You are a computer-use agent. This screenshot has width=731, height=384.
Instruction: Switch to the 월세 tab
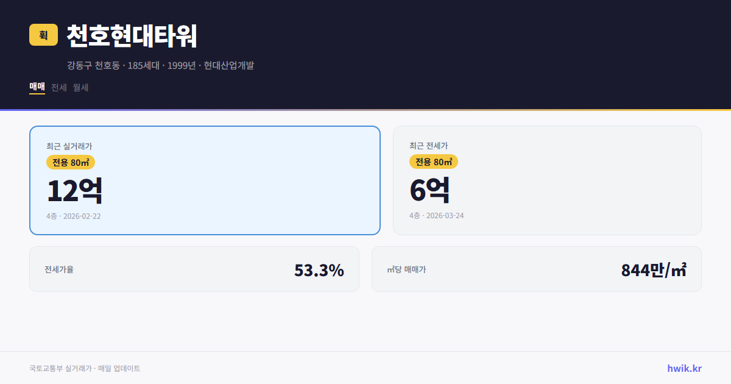pyautogui.click(x=80, y=88)
